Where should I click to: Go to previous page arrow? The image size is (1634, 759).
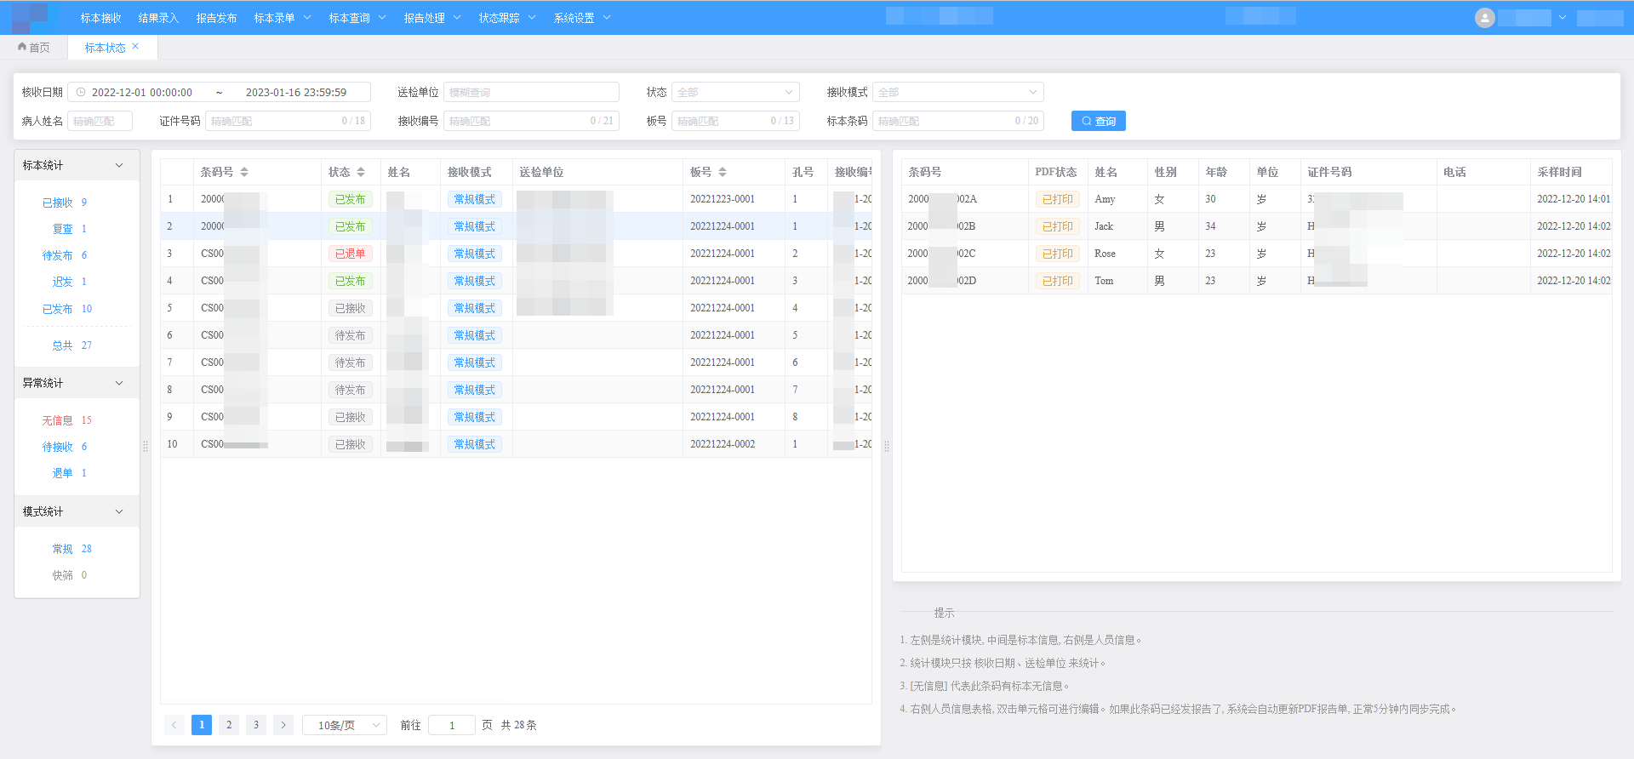pos(174,725)
